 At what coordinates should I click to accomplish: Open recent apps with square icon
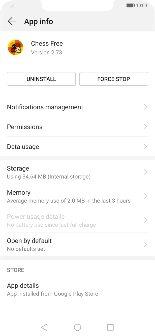tap(110, 327)
